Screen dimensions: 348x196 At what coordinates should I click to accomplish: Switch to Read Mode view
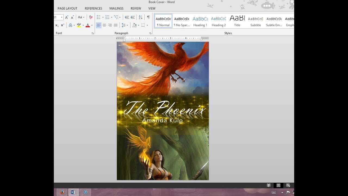click(269, 185)
